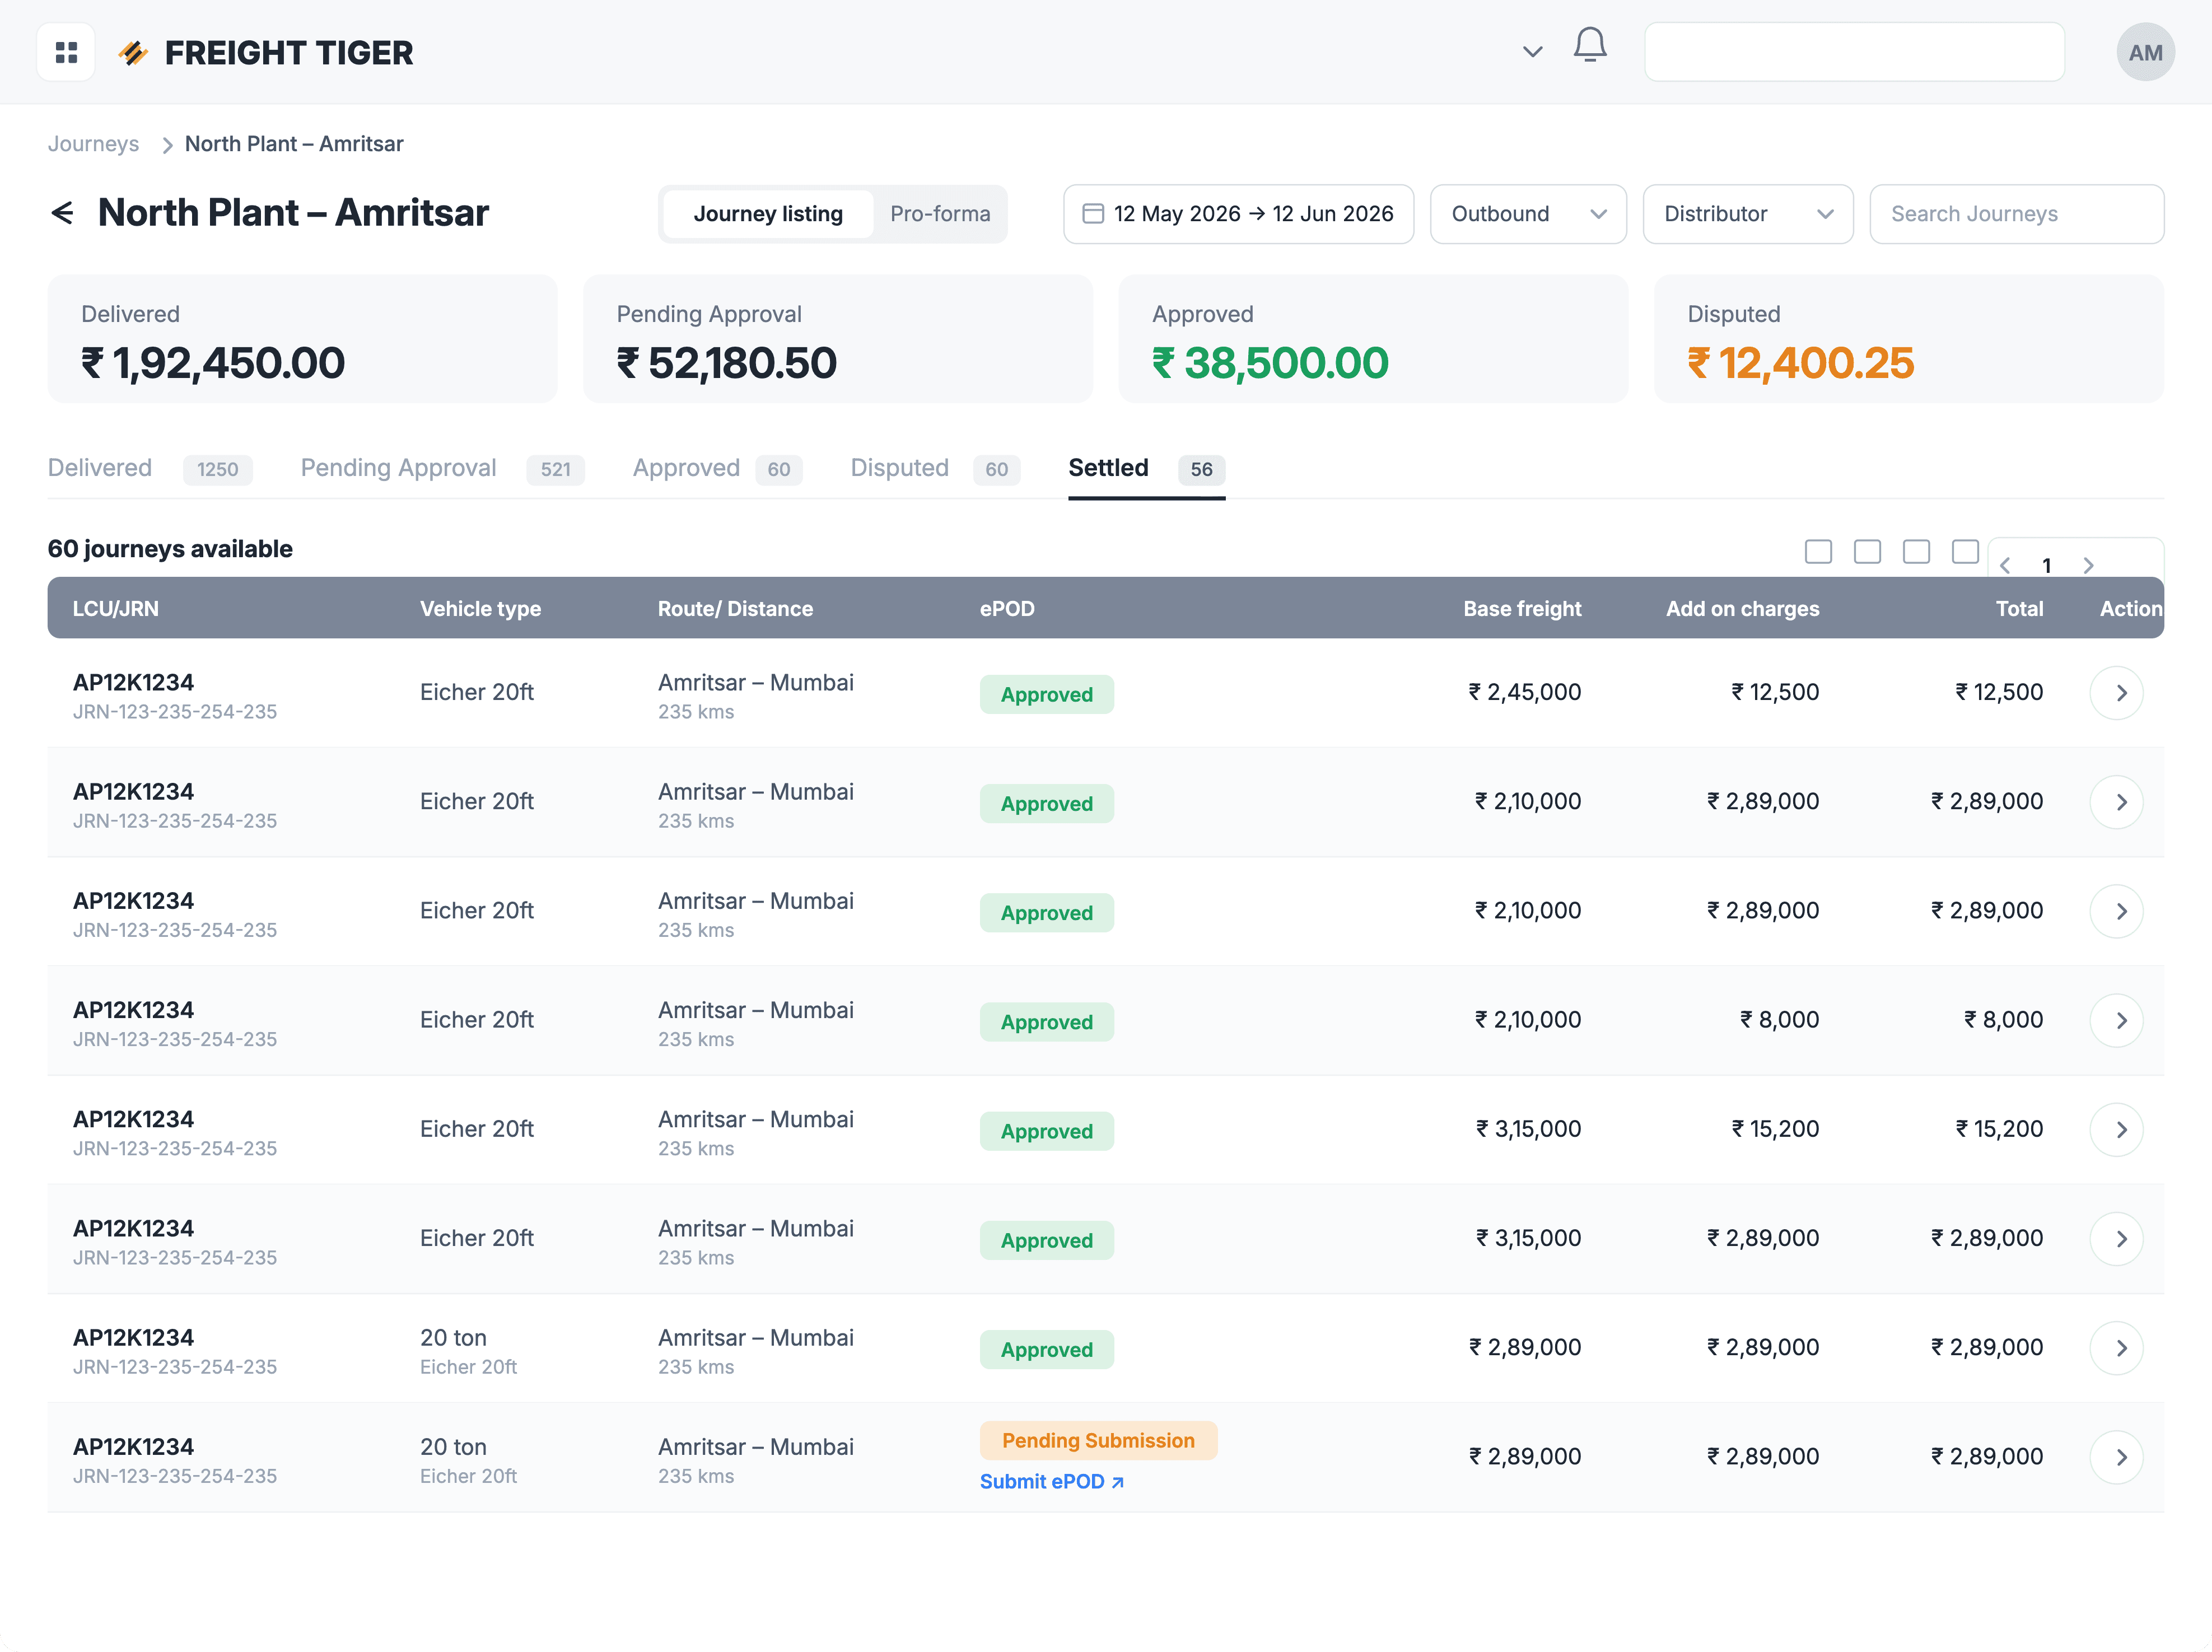This screenshot has height=1652, width=2212.
Task: Click the fourth square icon above the table
Action: click(x=1965, y=552)
